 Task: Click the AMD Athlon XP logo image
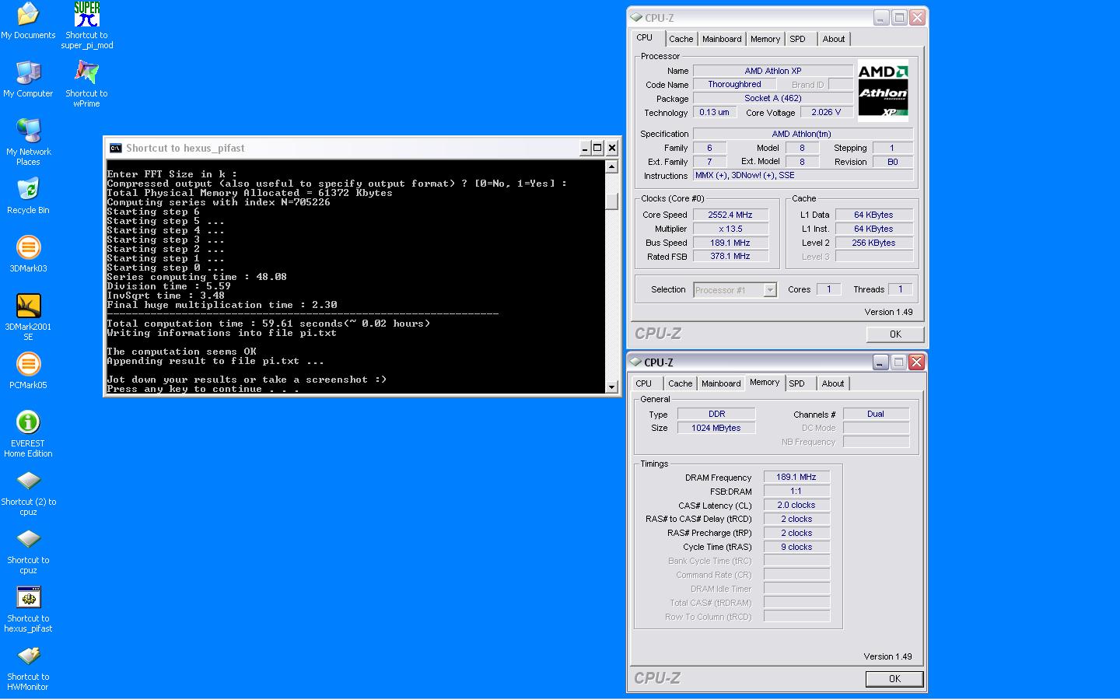(883, 91)
